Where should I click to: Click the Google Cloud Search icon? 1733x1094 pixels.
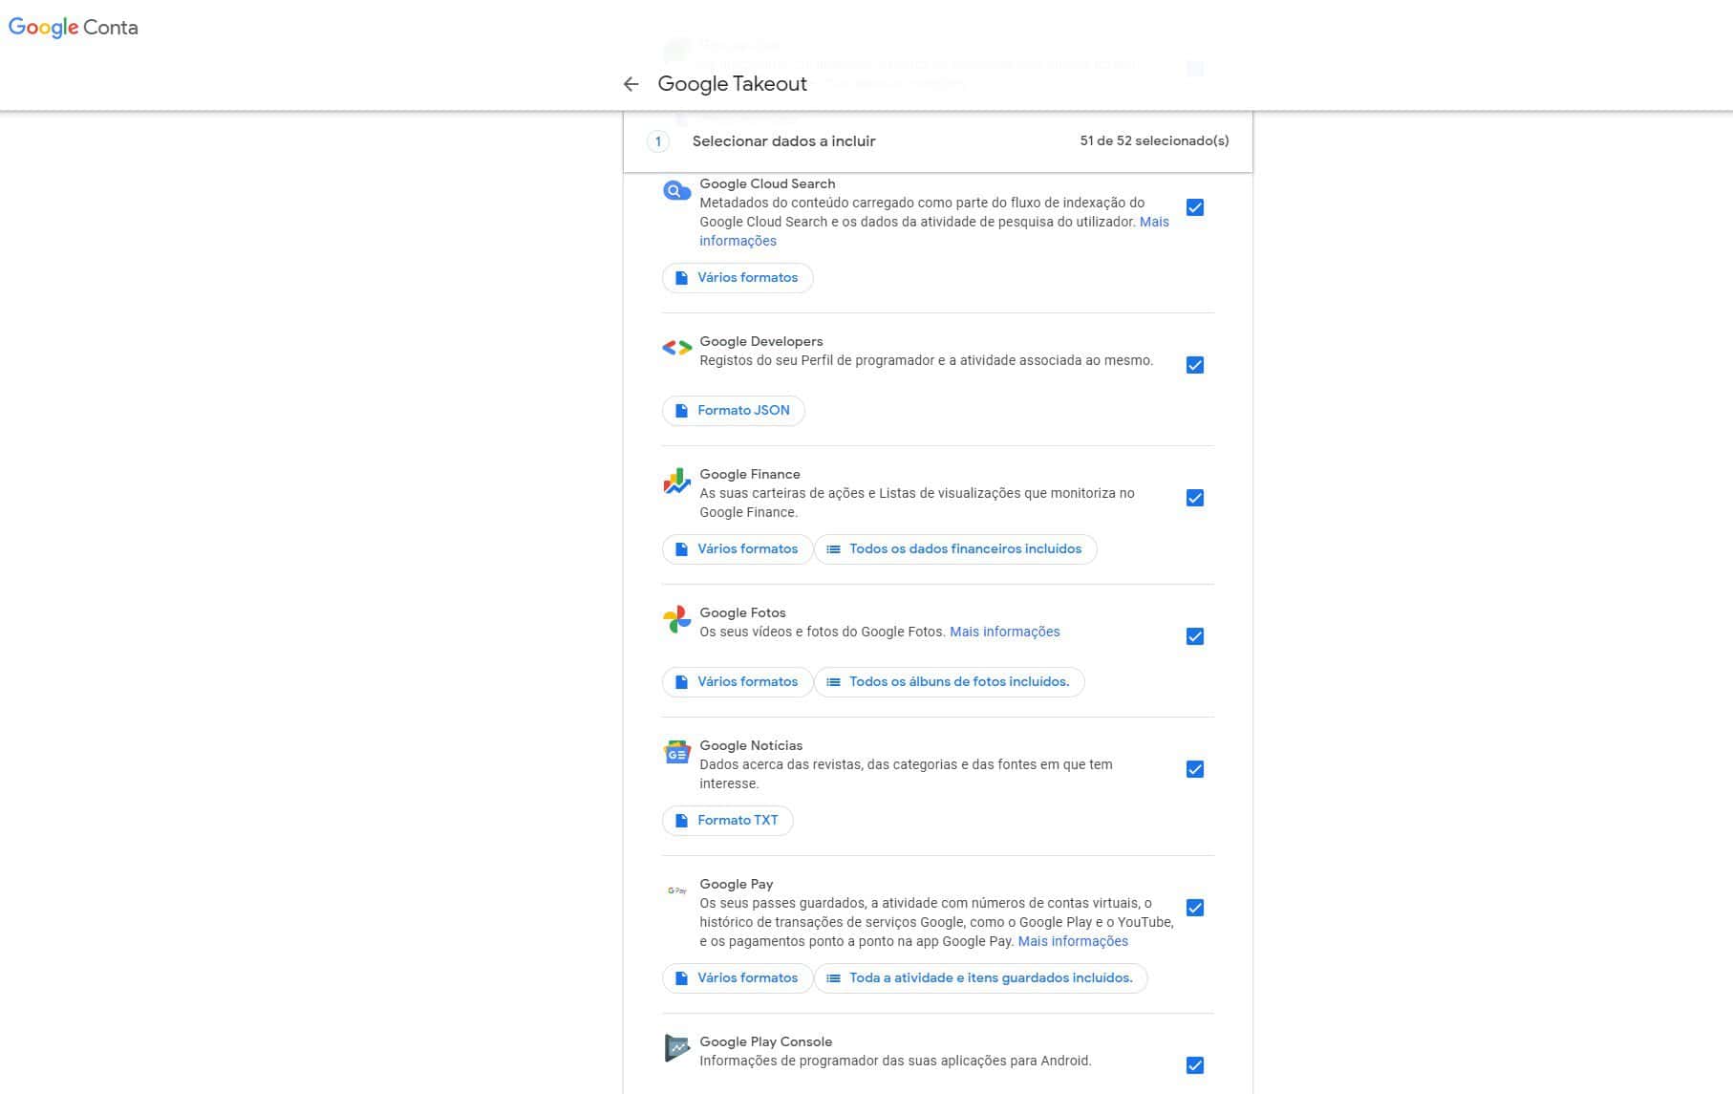(x=676, y=191)
